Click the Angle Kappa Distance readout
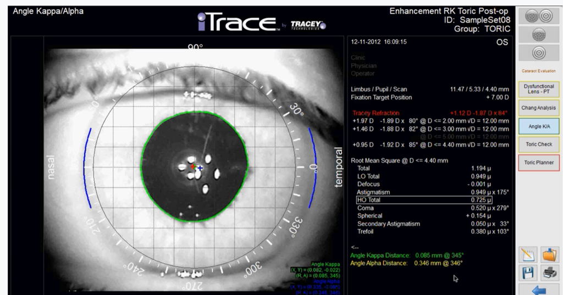Image resolution: width=563 pixels, height=295 pixels. tap(407, 255)
